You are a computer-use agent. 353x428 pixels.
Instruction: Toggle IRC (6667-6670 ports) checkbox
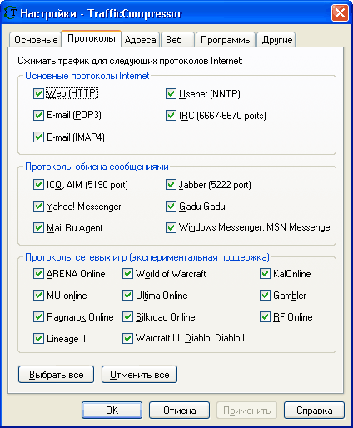point(171,115)
